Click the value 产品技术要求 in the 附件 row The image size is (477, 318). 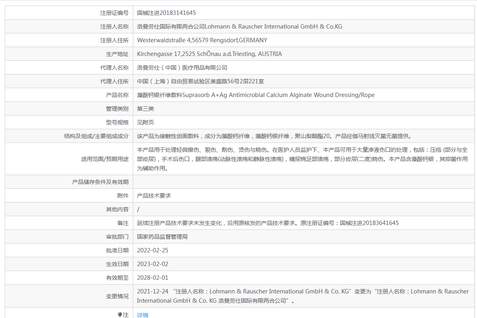[x=154, y=196]
